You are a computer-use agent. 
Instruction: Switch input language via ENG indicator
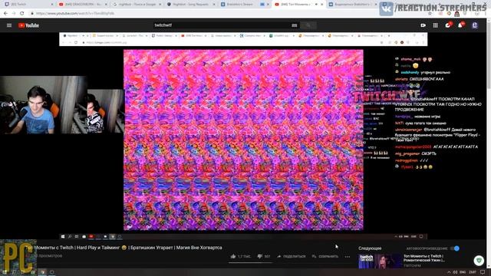[x=463, y=272]
